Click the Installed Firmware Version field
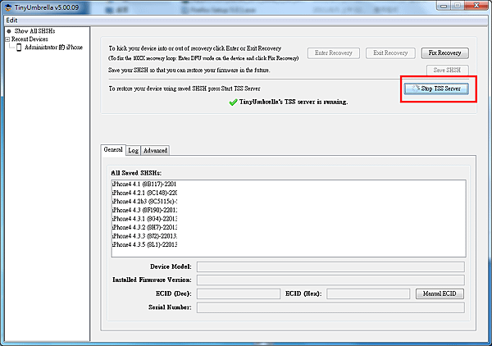Viewport: 492px width, 346px height. (330, 280)
